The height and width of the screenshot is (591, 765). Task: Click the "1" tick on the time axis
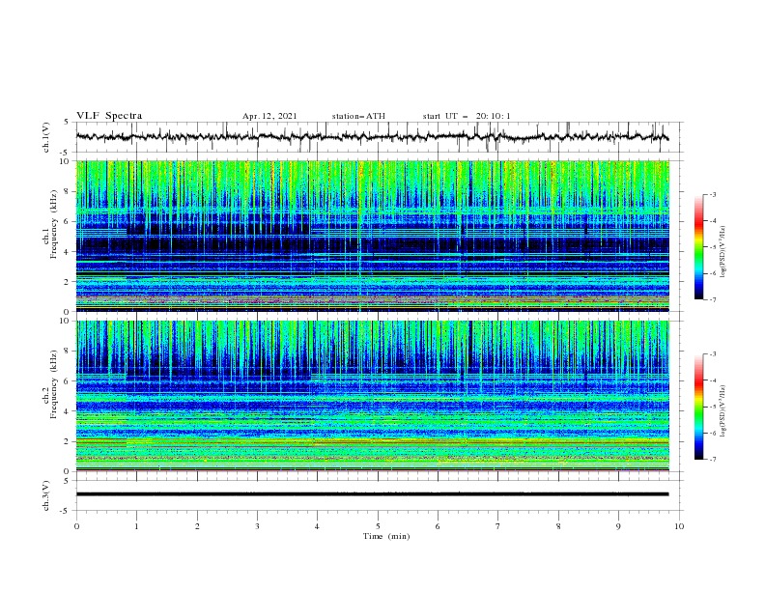pos(137,526)
